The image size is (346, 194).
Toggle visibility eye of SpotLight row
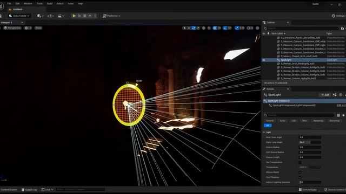tap(264, 60)
